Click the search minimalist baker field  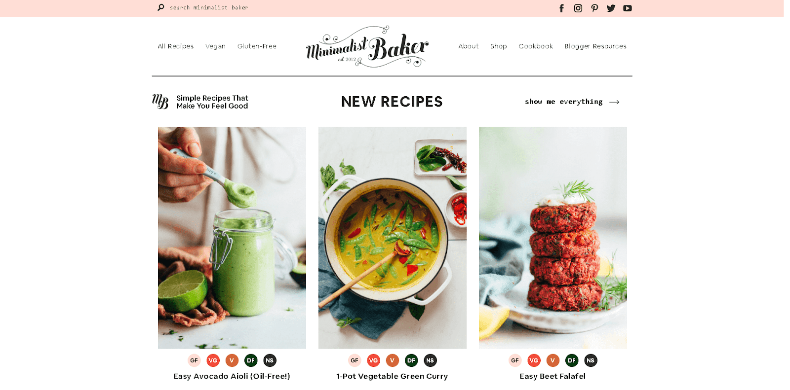pyautogui.click(x=209, y=7)
